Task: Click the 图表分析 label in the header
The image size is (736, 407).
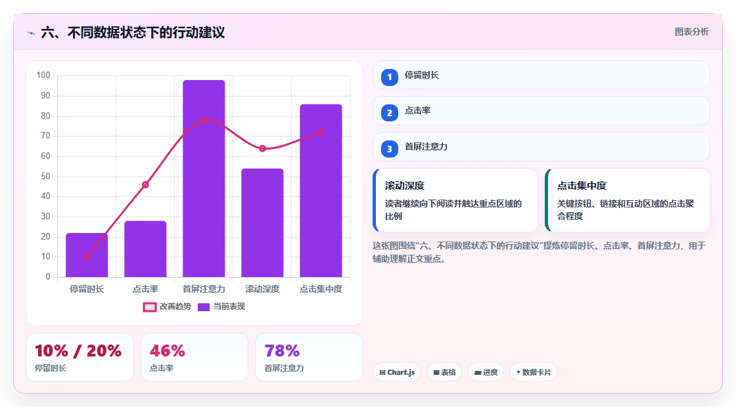Action: click(x=691, y=32)
